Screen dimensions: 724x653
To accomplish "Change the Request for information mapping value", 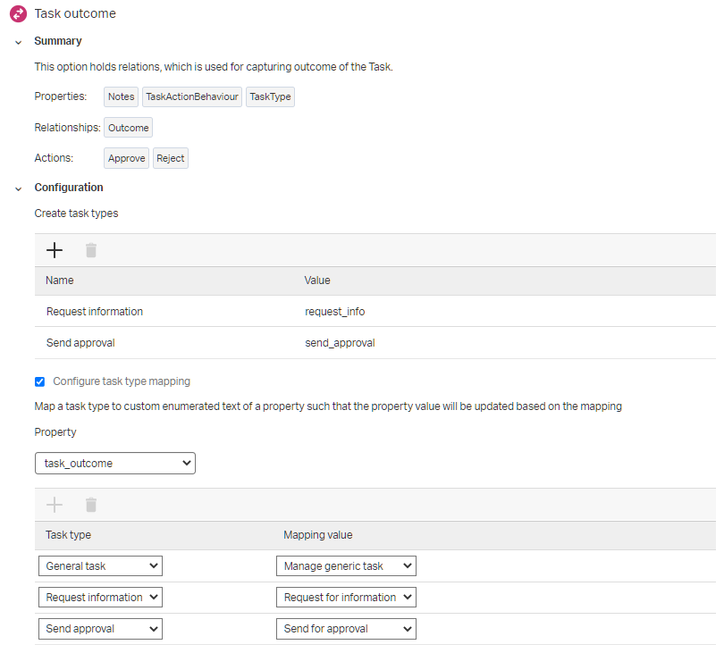I will coord(346,597).
